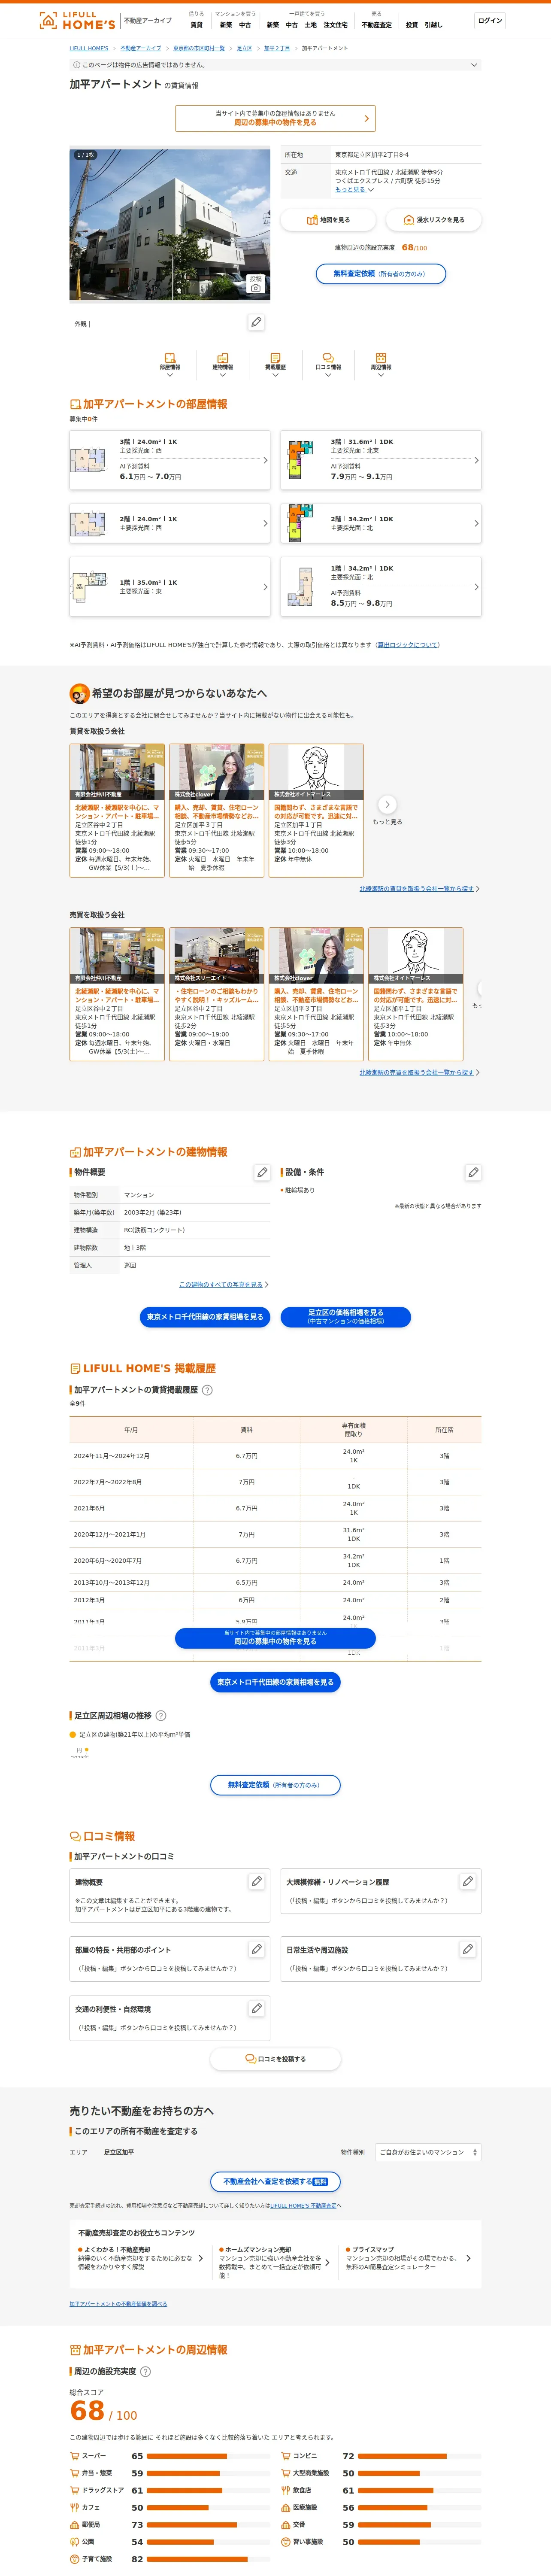Click 周辺の募集中の物件を見る banner

[275, 118]
